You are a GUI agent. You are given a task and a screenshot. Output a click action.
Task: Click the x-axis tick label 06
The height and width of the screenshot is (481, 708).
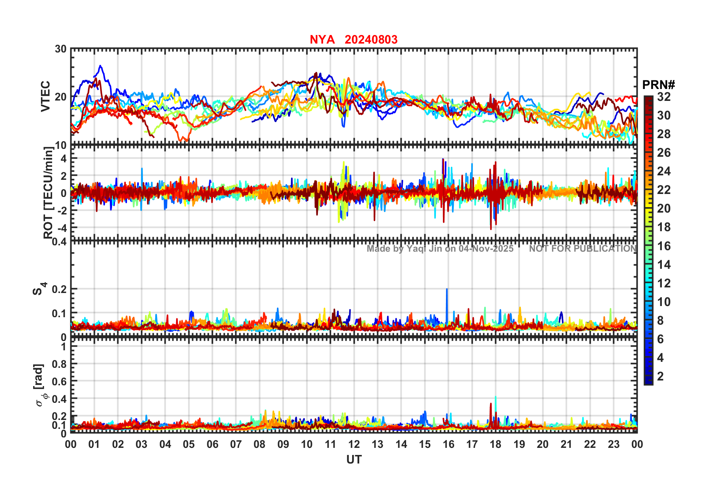(x=212, y=444)
